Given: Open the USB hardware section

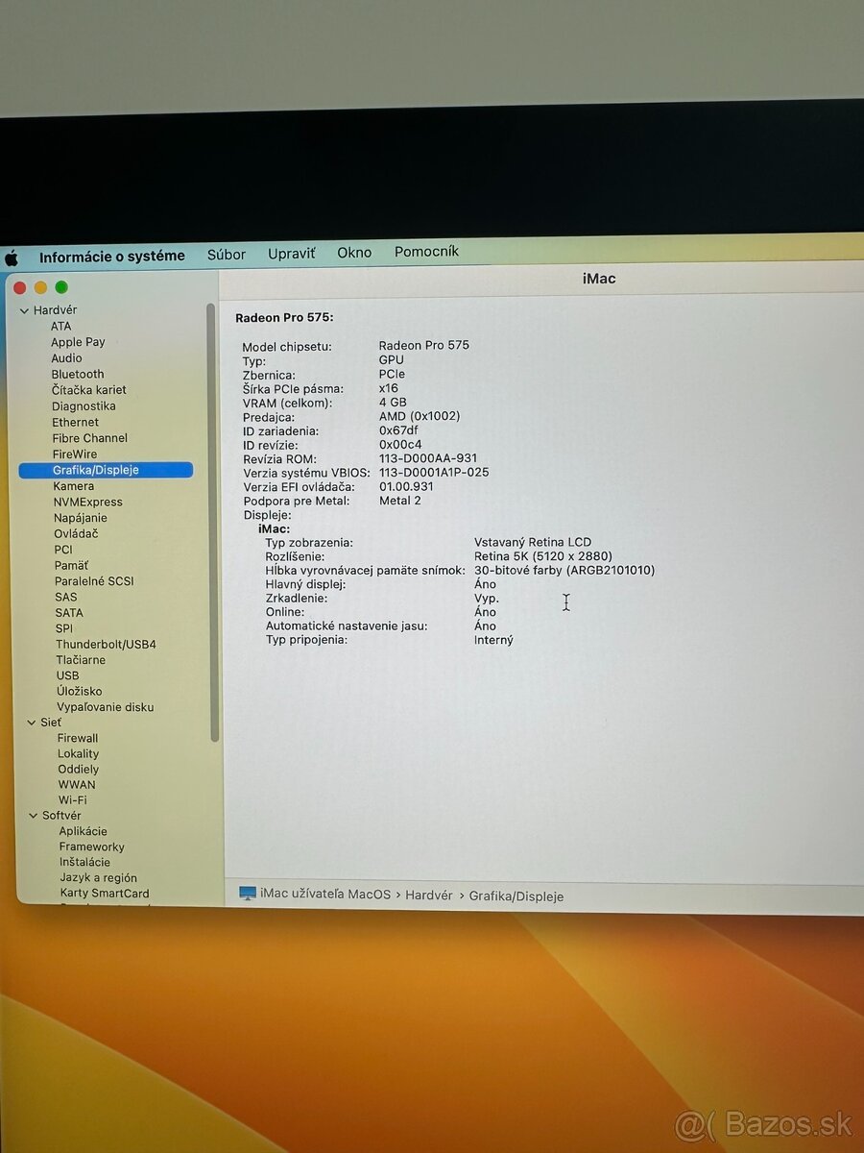Looking at the screenshot, I should point(67,675).
